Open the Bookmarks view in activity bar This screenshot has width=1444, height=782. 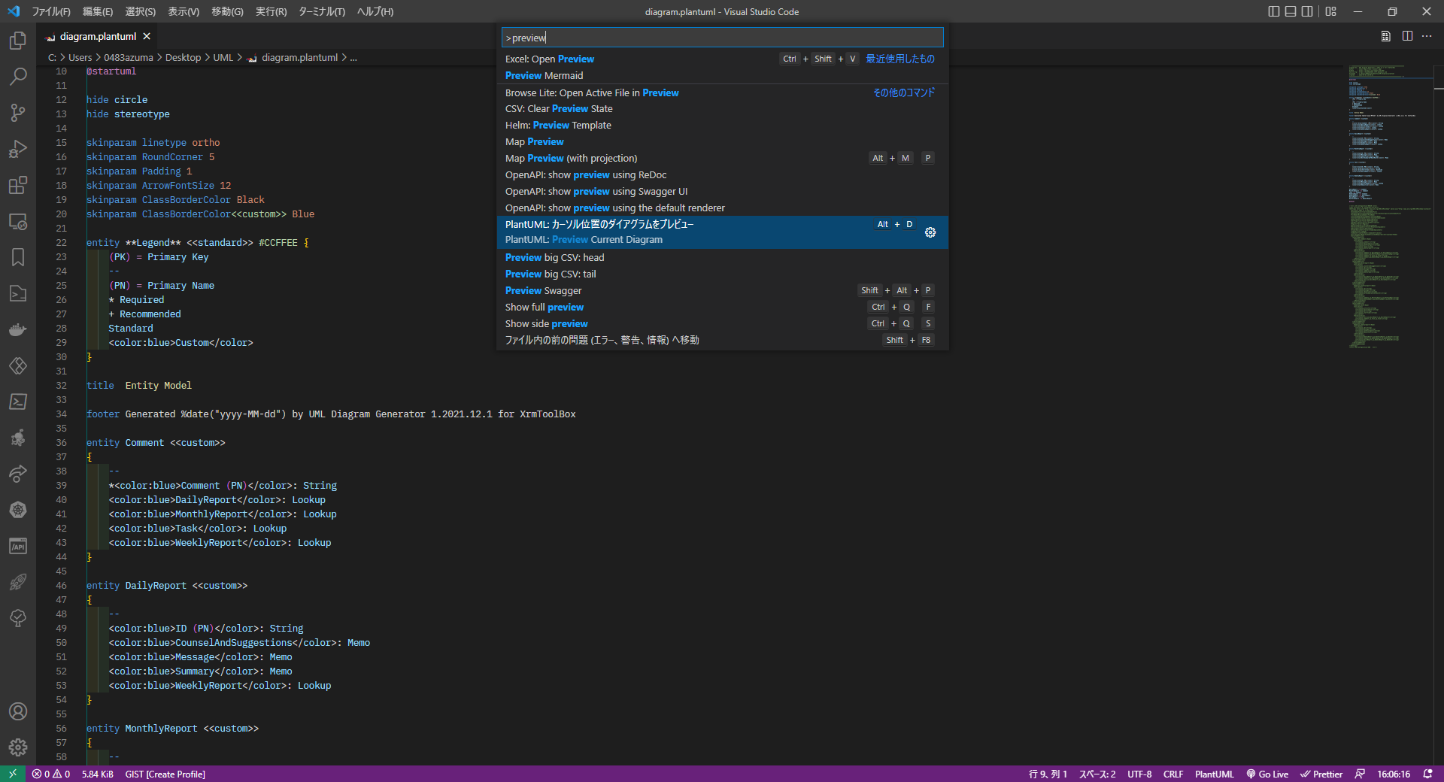click(18, 257)
